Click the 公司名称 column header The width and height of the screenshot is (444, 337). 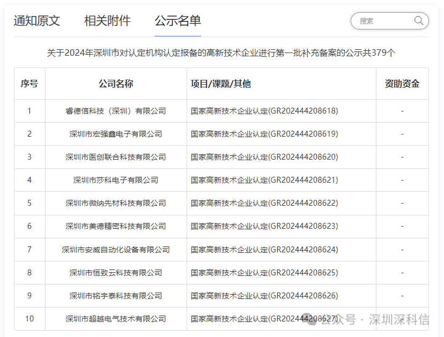[116, 84]
